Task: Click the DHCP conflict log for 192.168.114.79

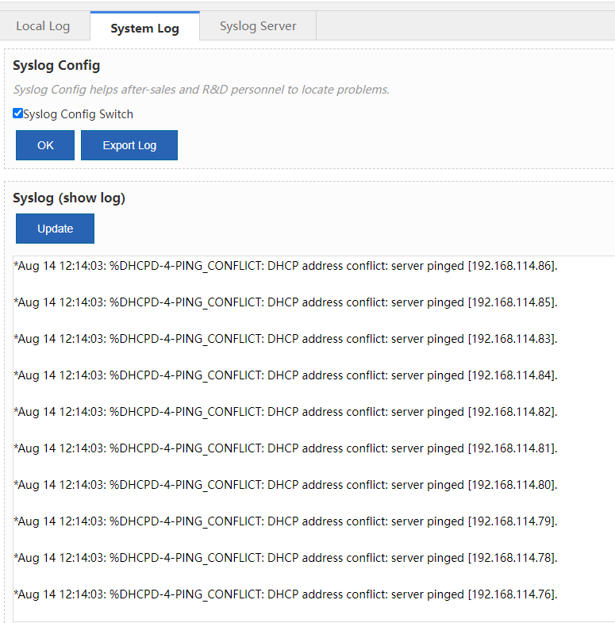Action: (x=286, y=521)
